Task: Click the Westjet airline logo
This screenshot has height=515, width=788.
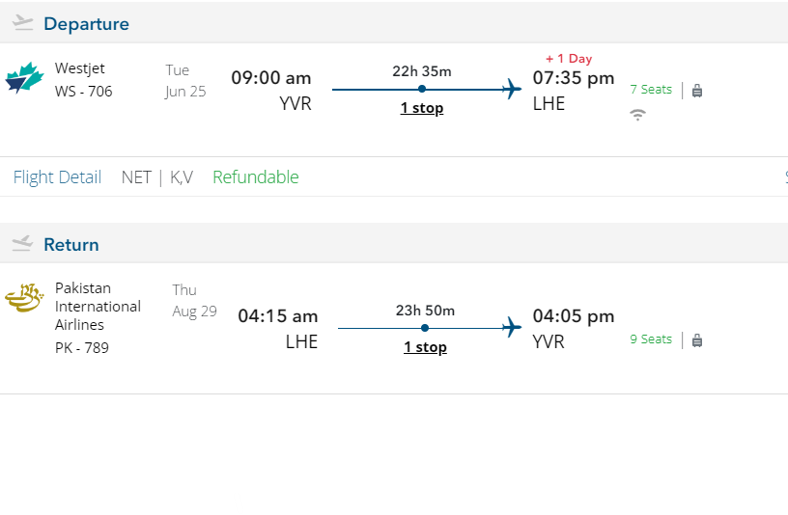Action: coord(24,79)
